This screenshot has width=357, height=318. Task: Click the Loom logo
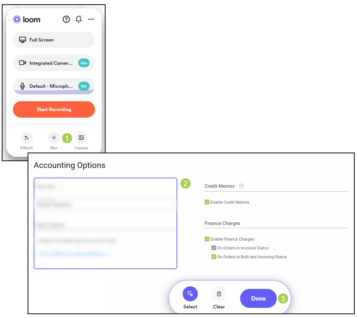[x=27, y=19]
